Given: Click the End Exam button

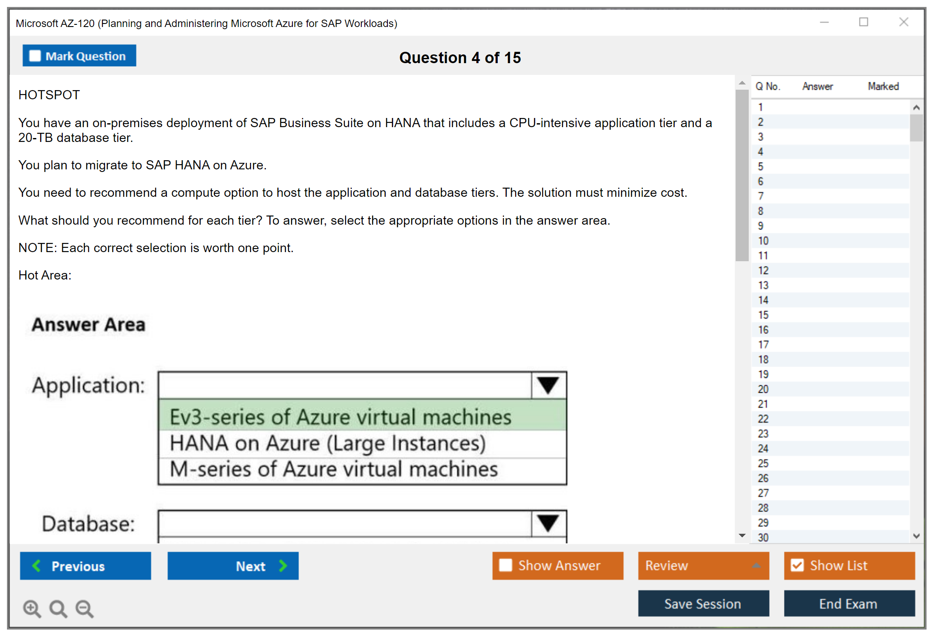Looking at the screenshot, I should pos(849,603).
